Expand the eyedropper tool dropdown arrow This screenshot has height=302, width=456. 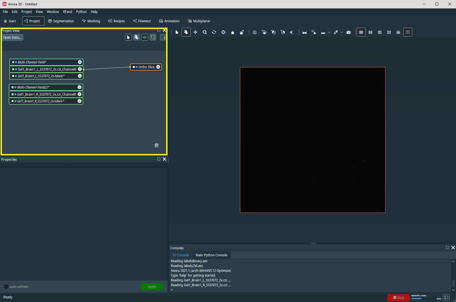click(x=342, y=32)
